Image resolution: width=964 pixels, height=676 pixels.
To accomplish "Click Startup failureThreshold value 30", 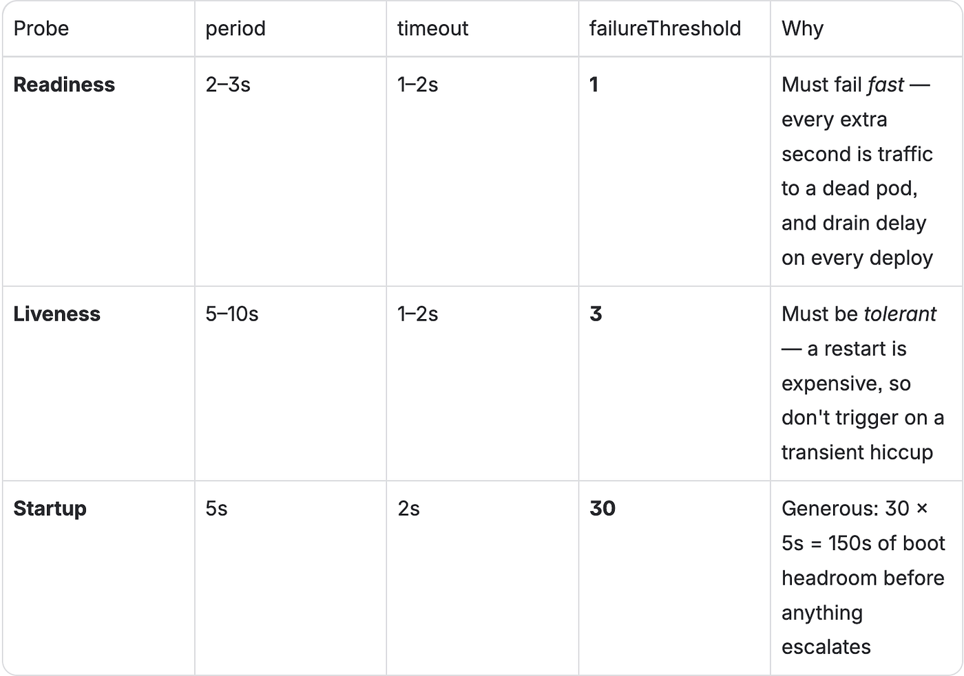I will point(602,509).
